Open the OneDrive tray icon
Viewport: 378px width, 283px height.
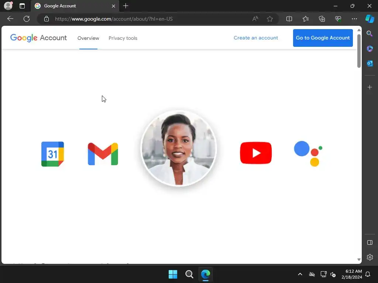pyautogui.click(x=312, y=274)
